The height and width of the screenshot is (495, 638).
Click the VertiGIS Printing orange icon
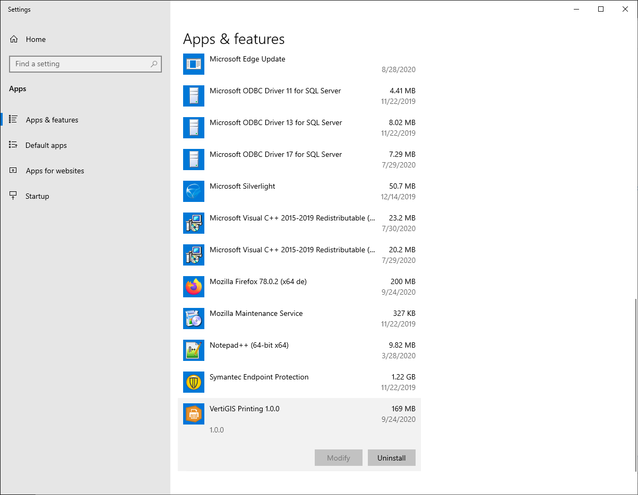point(194,414)
